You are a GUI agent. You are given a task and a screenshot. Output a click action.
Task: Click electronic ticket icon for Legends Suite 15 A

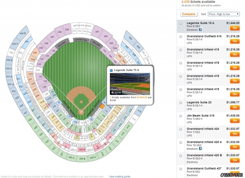(201, 30)
